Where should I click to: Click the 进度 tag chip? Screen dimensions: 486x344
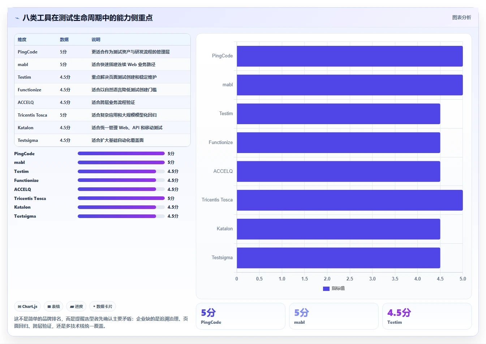point(76,306)
